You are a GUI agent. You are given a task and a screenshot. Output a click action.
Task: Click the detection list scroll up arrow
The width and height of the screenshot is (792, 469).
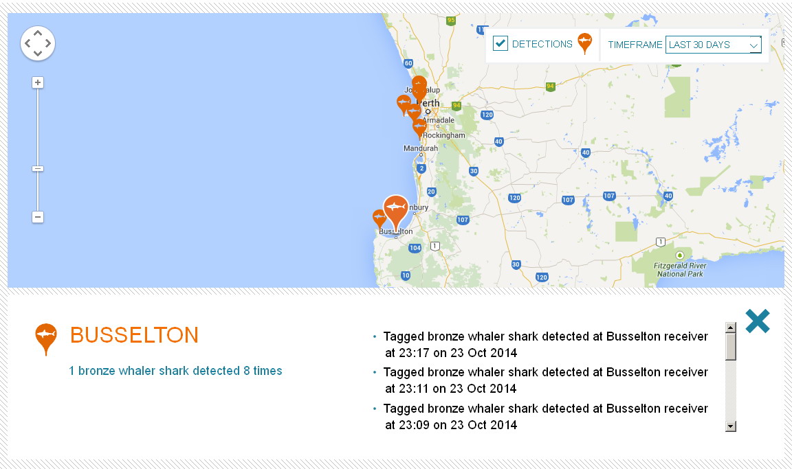pos(730,328)
